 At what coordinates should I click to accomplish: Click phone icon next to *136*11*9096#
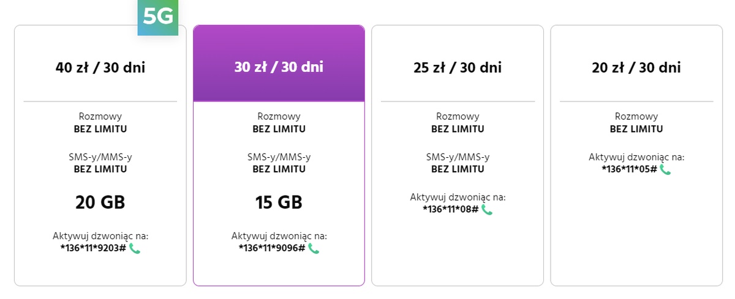[314, 248]
